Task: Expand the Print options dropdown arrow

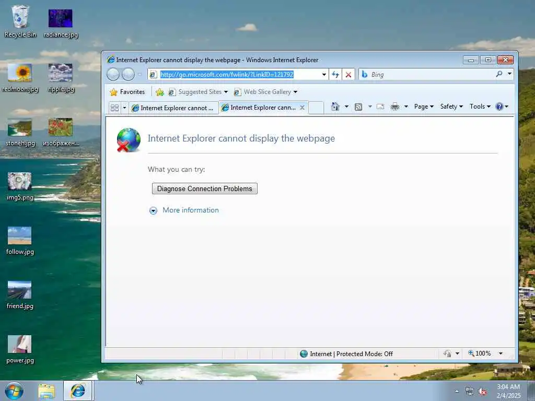Action: point(406,107)
